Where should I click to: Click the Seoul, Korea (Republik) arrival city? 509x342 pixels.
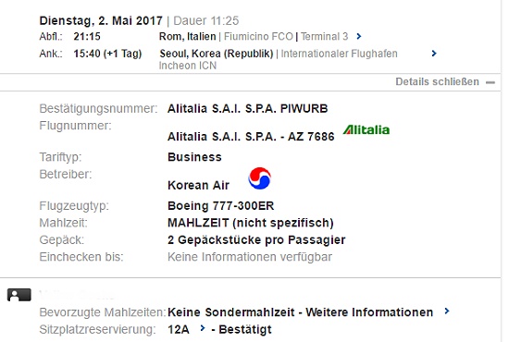[x=217, y=54]
